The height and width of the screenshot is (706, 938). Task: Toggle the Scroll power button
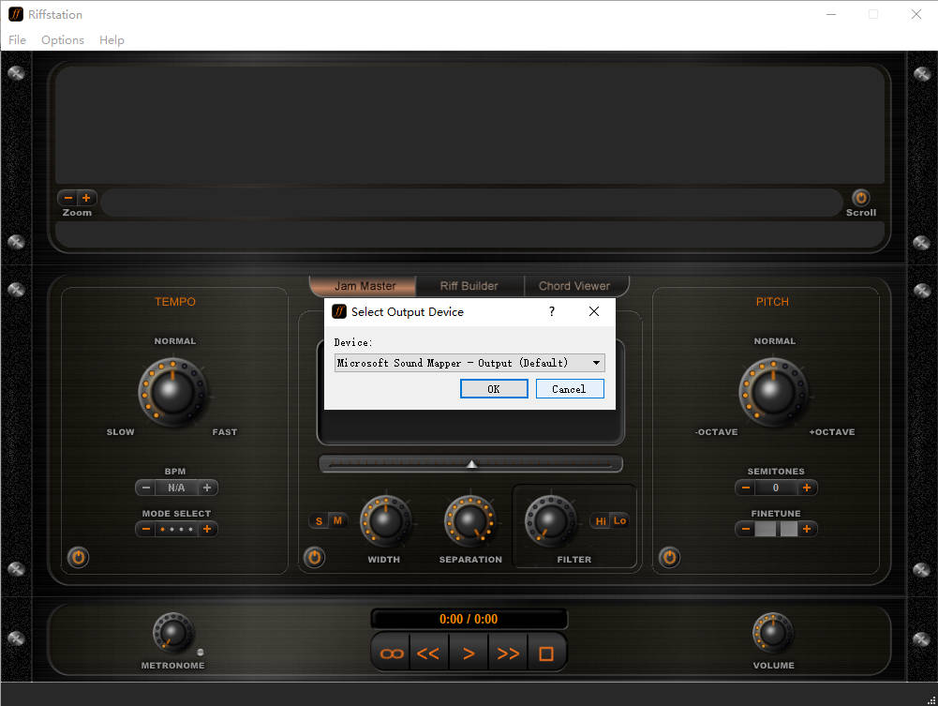pyautogui.click(x=861, y=198)
